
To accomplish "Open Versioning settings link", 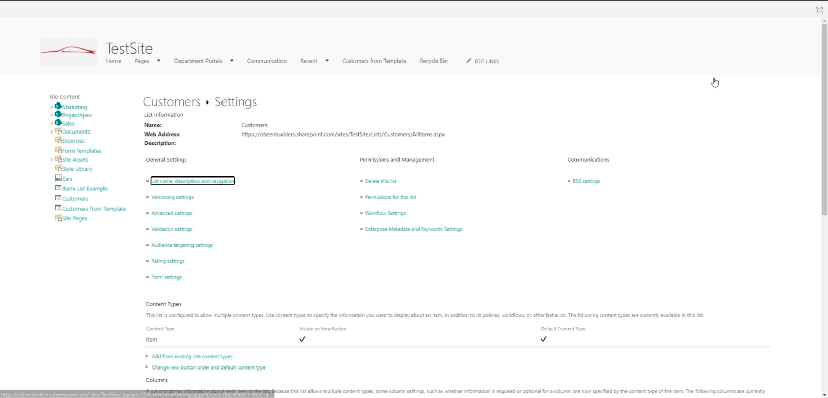I will [x=172, y=197].
